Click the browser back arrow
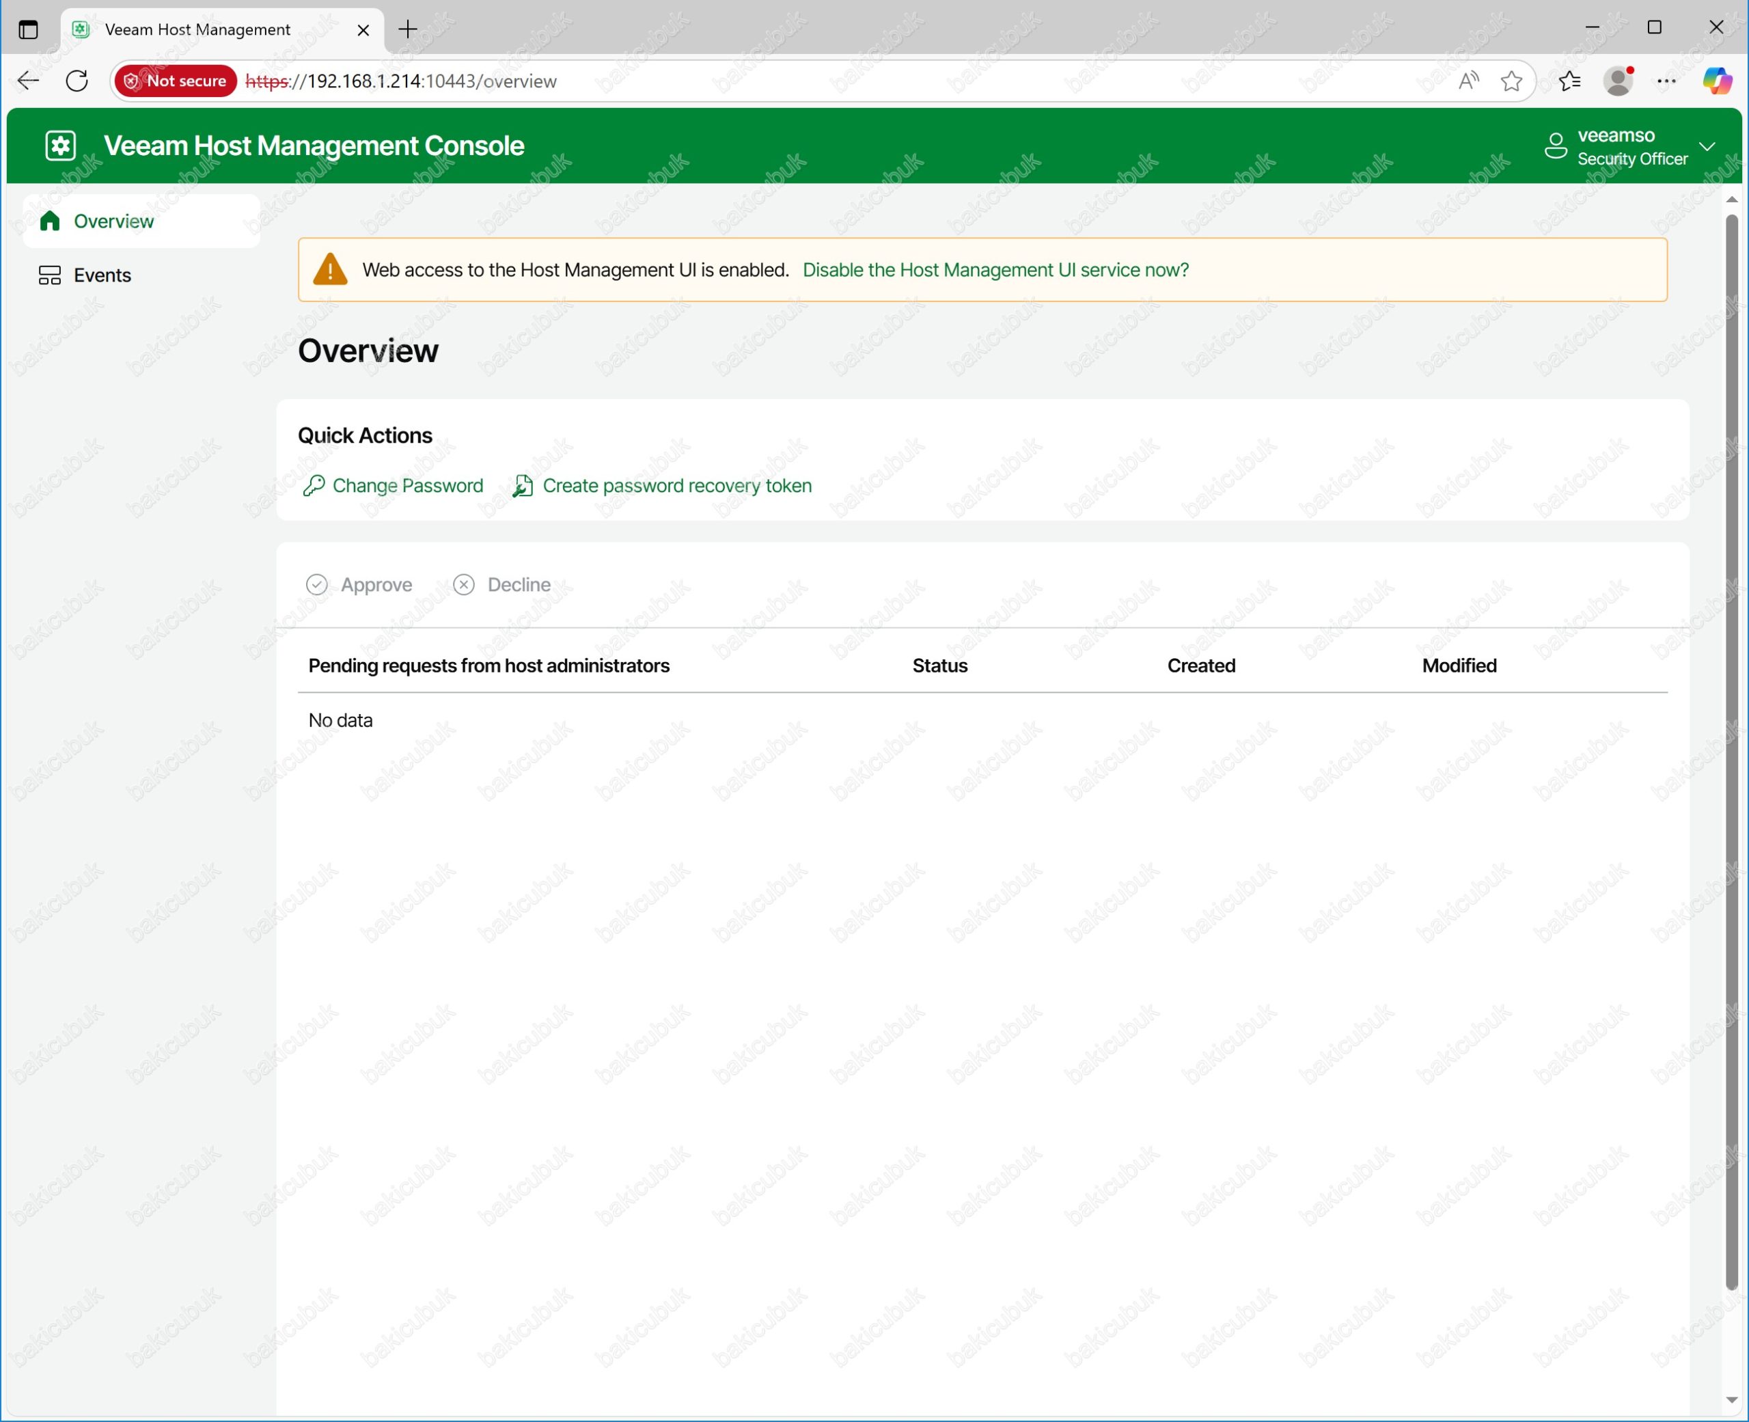The width and height of the screenshot is (1749, 1422). (29, 80)
